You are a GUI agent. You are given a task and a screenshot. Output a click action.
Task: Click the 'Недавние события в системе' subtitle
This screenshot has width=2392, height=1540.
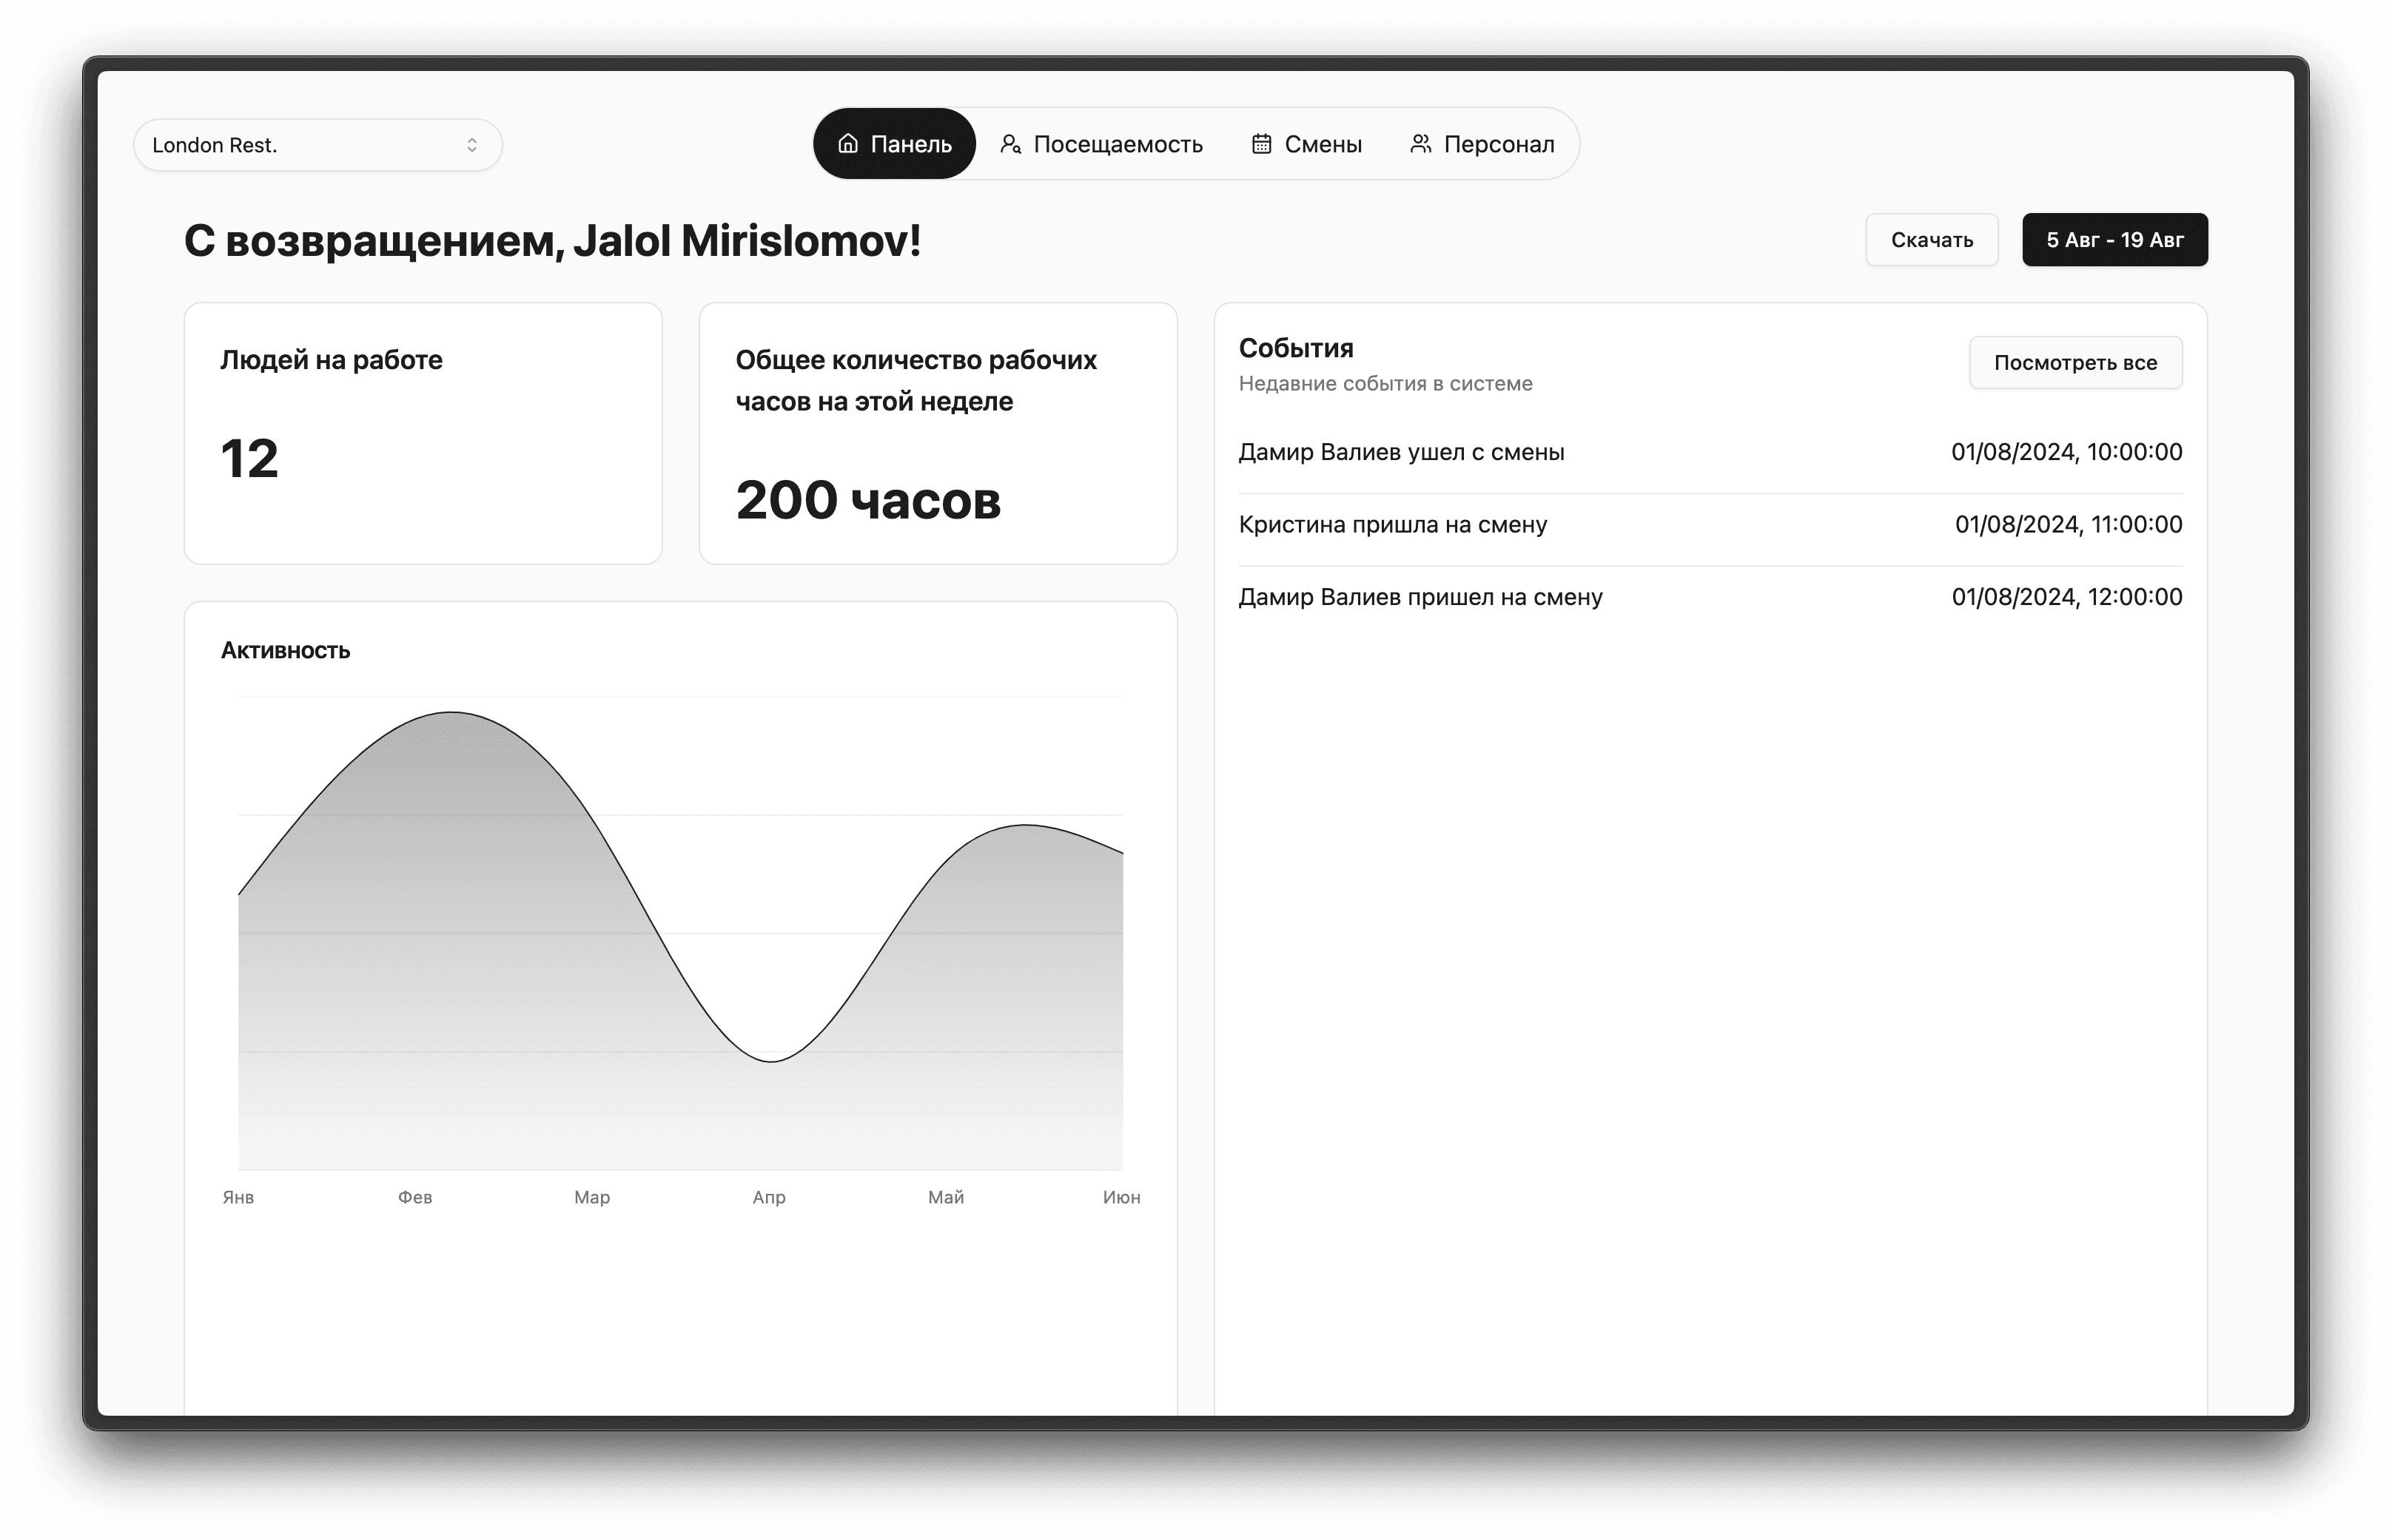(1385, 384)
